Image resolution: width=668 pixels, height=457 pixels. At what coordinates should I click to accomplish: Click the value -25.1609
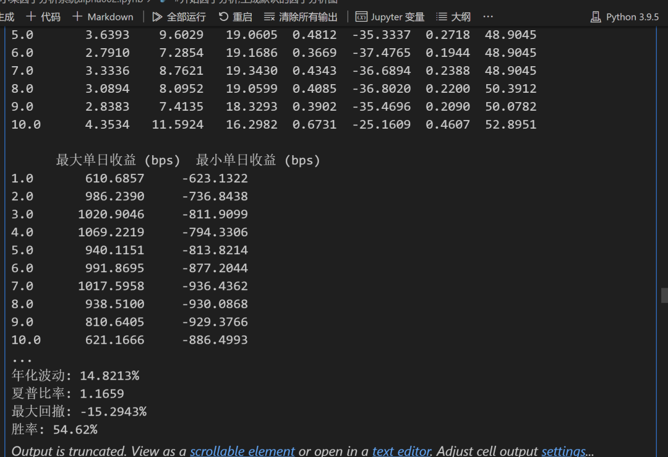pos(381,124)
